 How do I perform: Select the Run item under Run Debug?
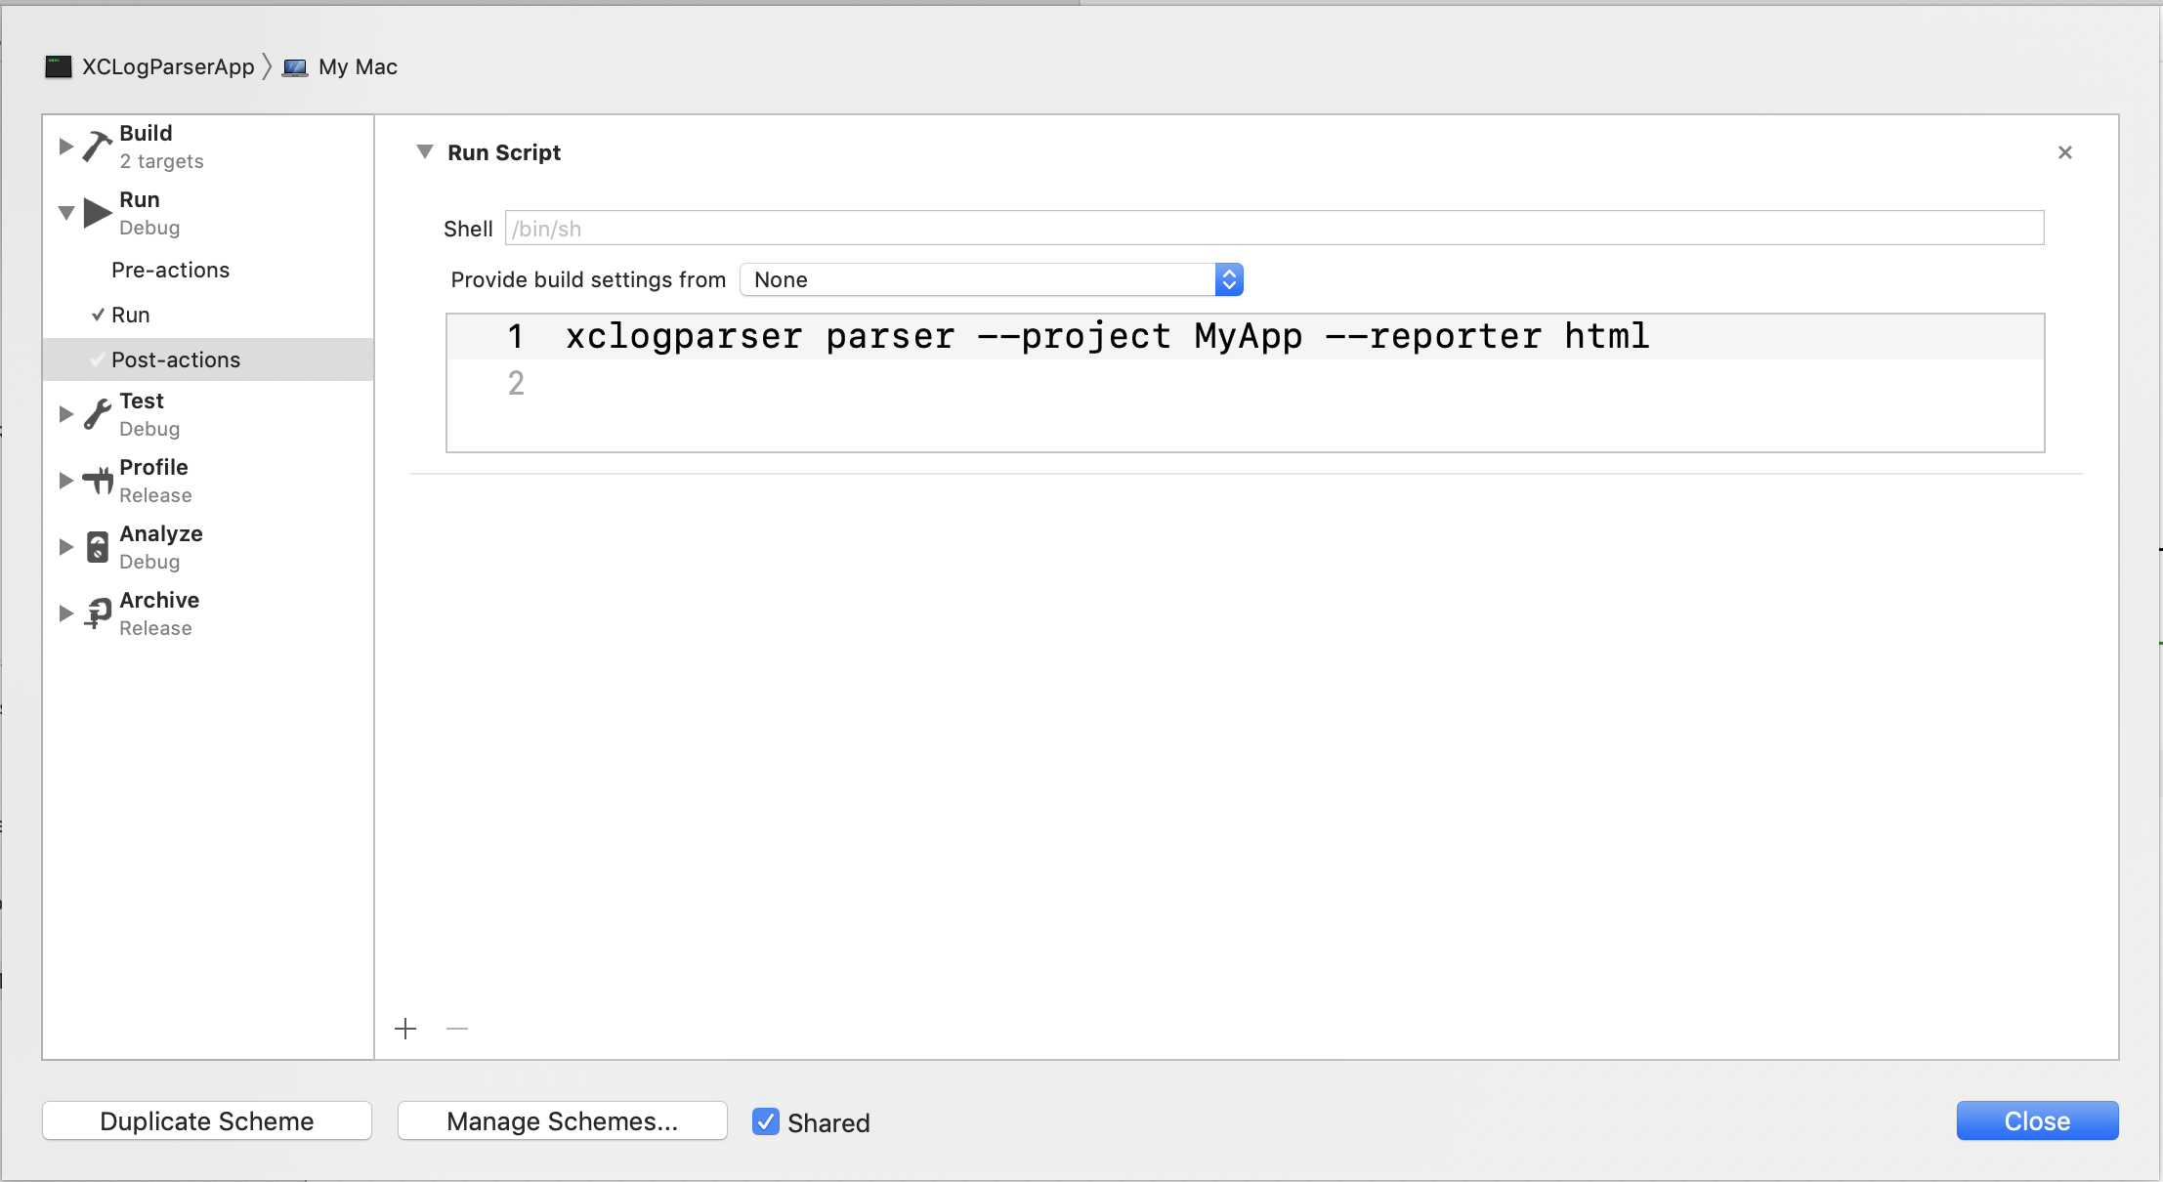coord(131,315)
